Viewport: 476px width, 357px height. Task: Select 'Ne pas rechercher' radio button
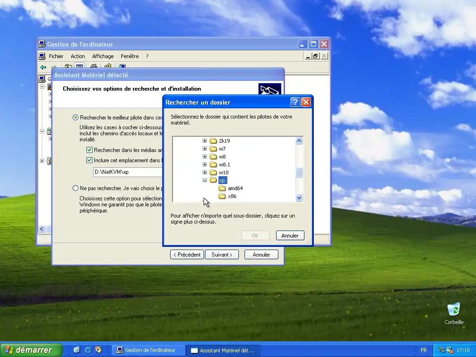pyautogui.click(x=76, y=188)
